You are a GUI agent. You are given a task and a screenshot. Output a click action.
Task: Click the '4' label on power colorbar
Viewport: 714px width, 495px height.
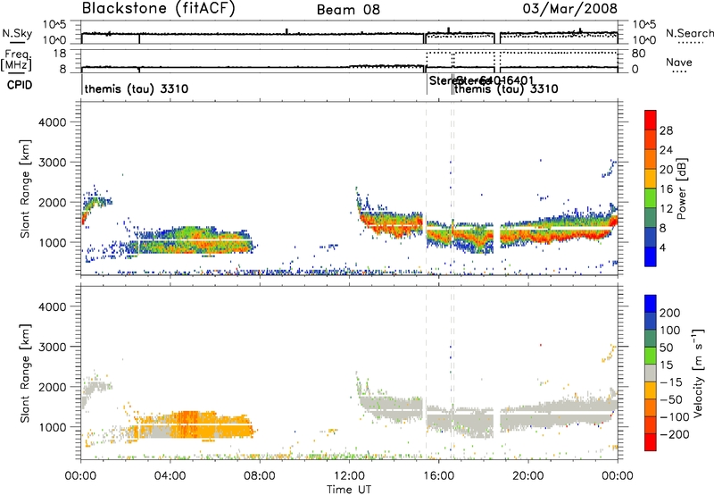click(x=663, y=248)
